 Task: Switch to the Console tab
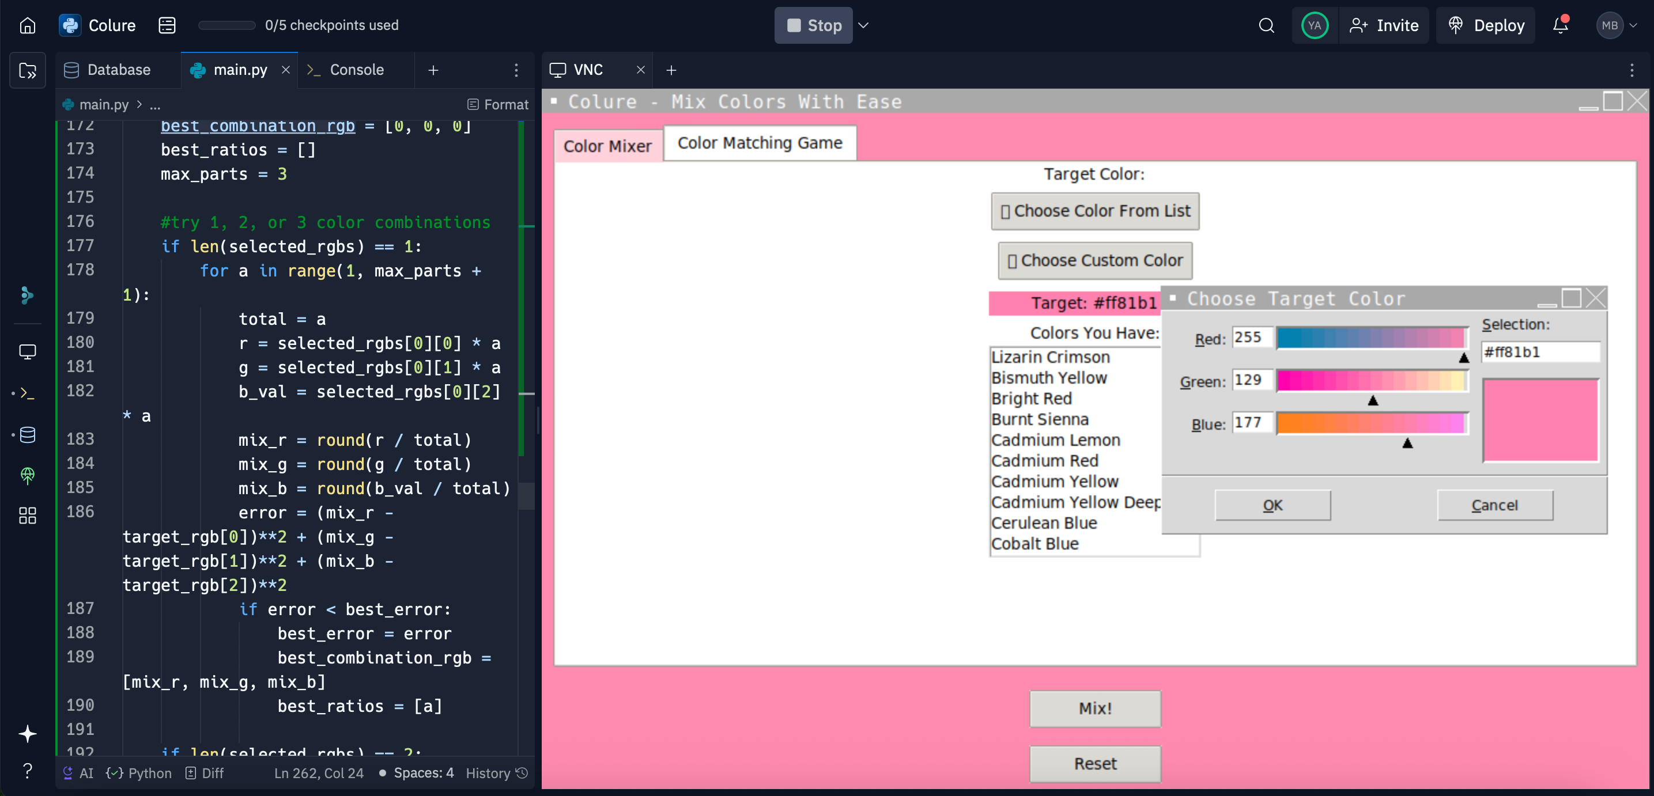click(356, 70)
